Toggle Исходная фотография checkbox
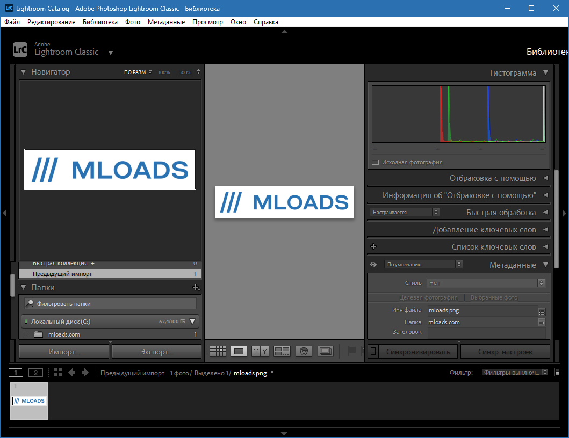 point(375,162)
